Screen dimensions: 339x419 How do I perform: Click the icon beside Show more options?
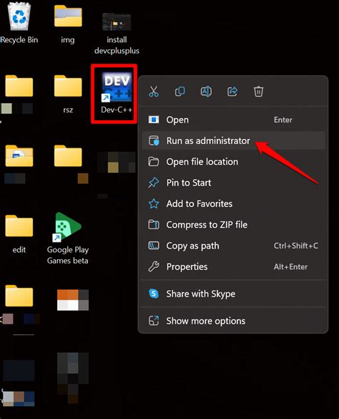coord(154,321)
